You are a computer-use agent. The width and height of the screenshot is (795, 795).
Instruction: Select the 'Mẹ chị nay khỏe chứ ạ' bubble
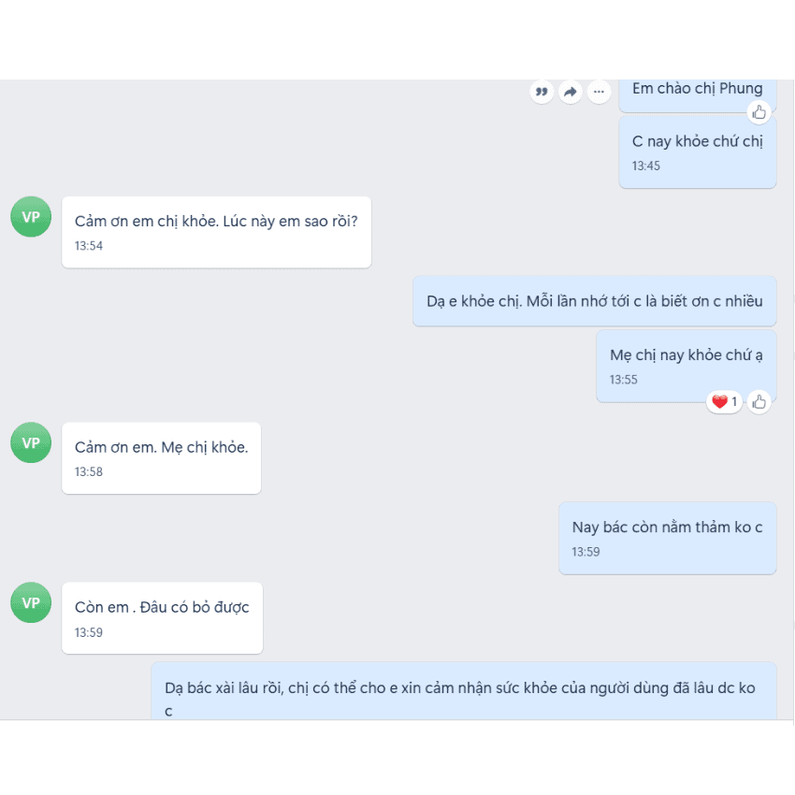pyautogui.click(x=687, y=366)
